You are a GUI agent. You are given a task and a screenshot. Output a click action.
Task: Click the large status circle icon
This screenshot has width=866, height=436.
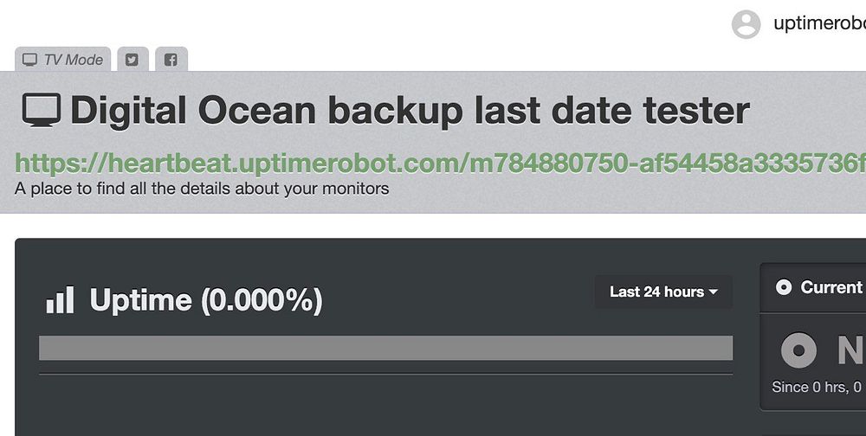pyautogui.click(x=798, y=350)
